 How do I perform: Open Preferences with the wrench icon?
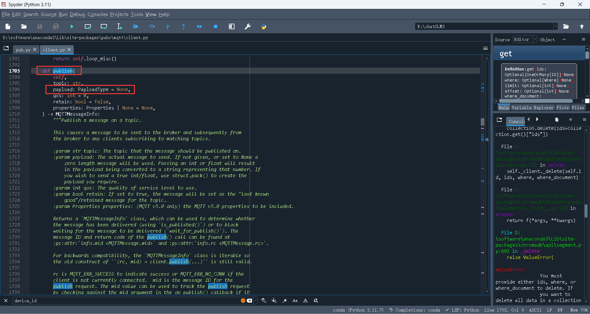pyautogui.click(x=247, y=27)
